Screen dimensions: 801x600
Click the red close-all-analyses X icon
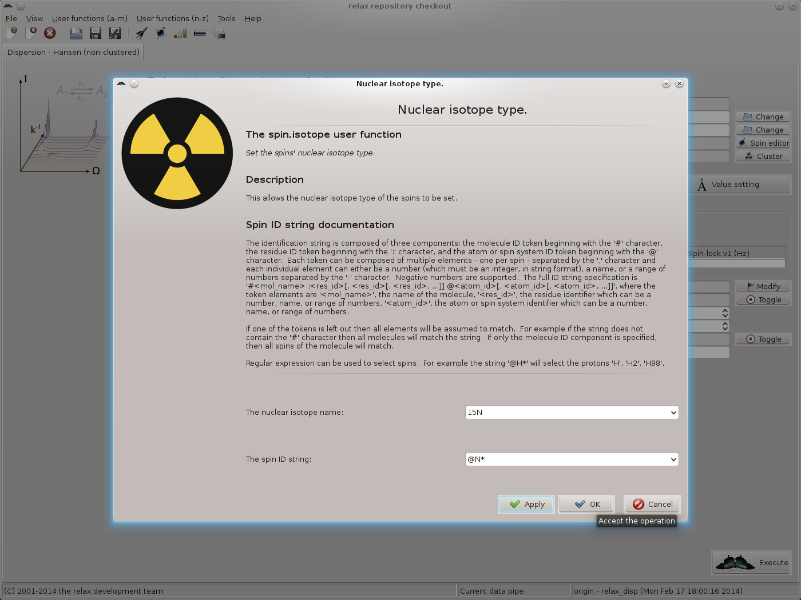coord(50,33)
